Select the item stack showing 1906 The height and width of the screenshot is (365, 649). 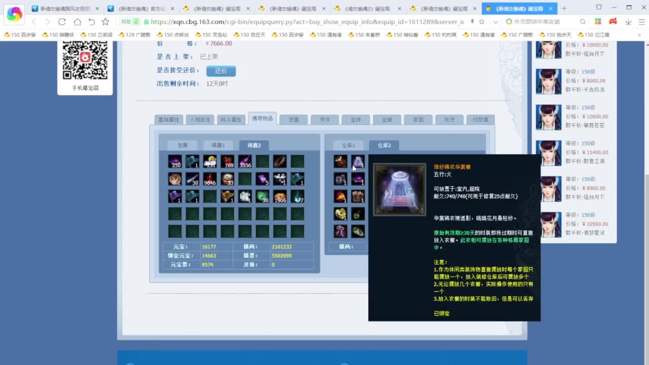pos(280,196)
